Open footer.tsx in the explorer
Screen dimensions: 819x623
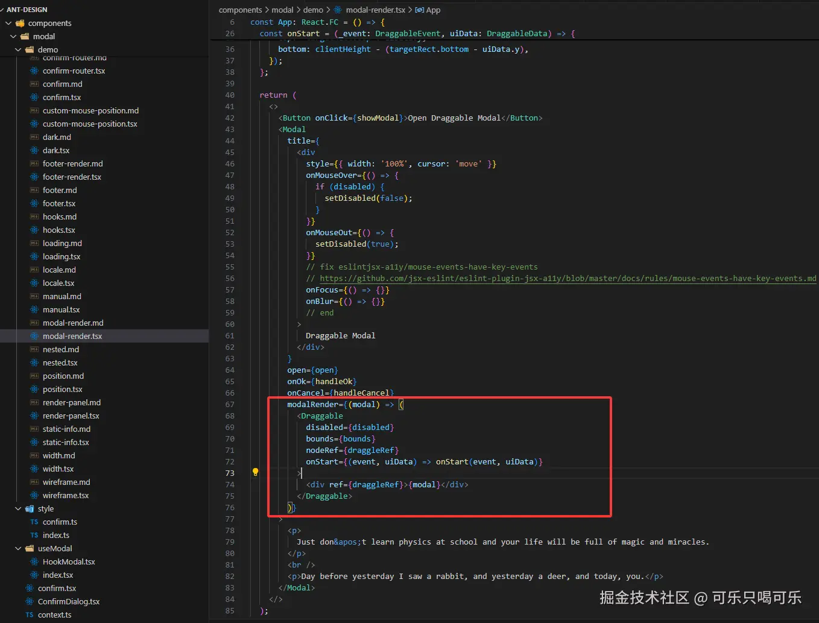point(59,203)
